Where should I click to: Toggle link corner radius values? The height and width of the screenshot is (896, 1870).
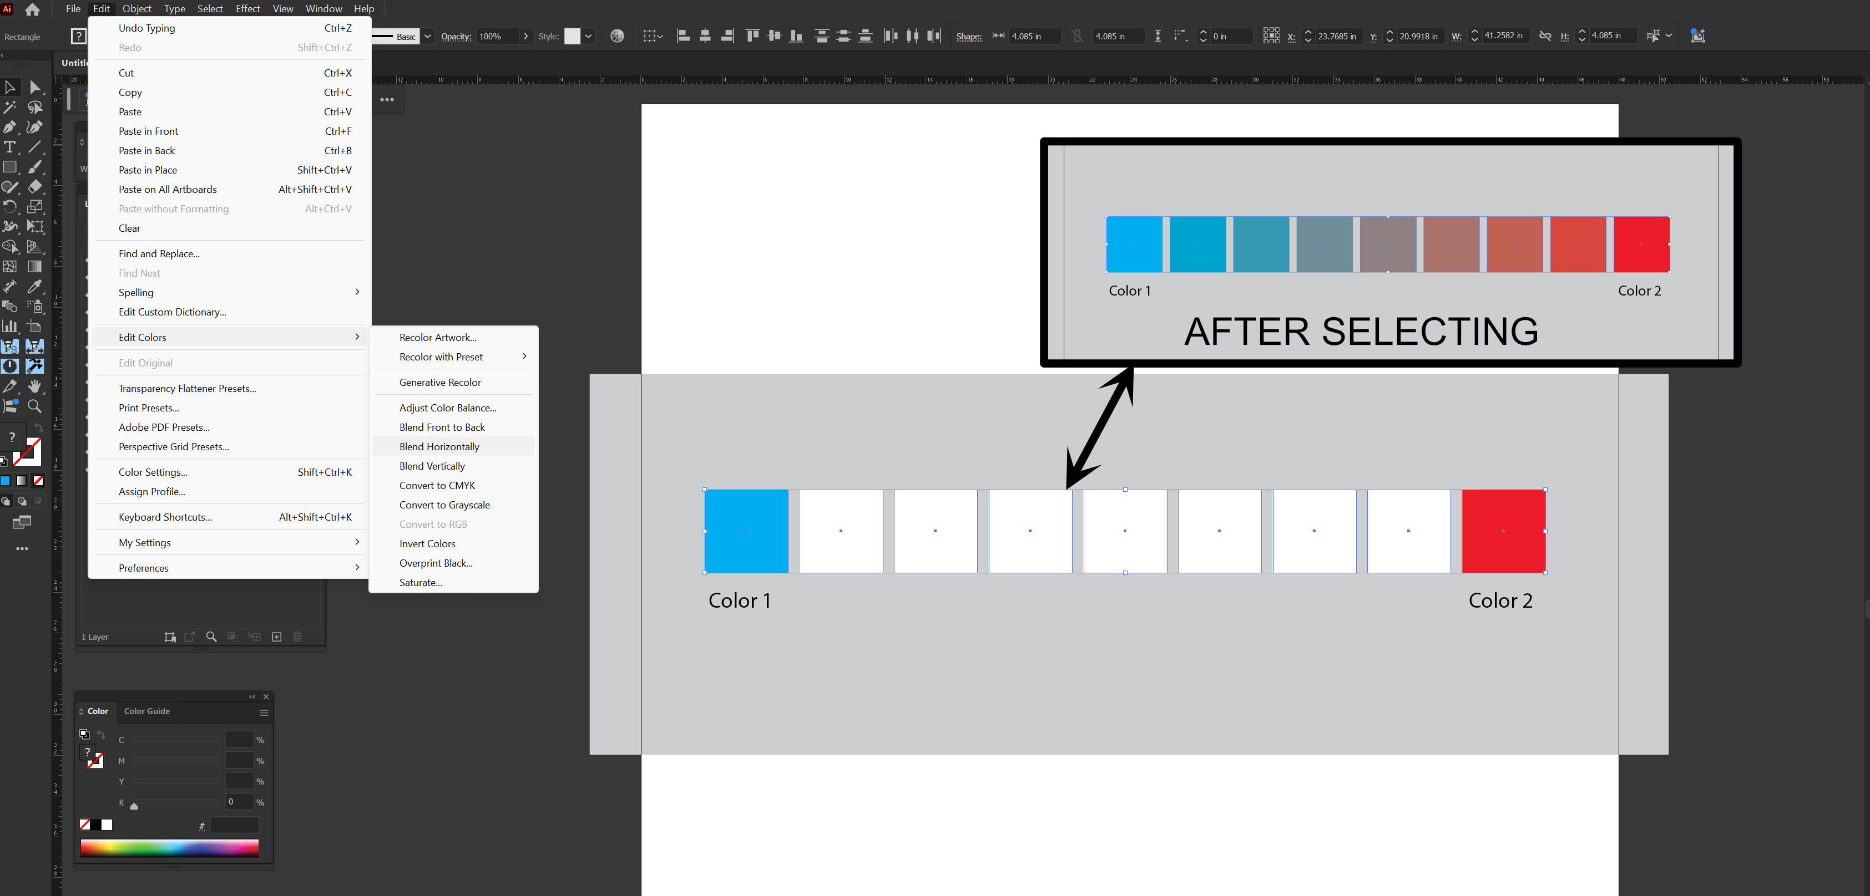tap(1077, 35)
